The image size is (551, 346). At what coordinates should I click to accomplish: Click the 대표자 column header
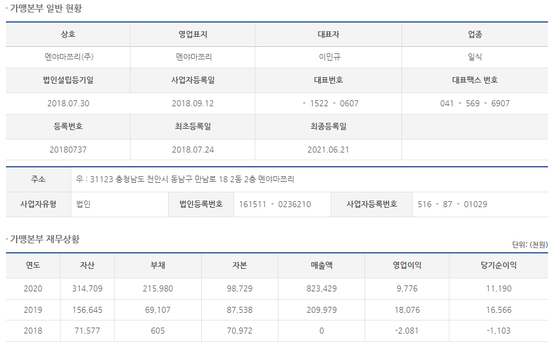click(328, 34)
